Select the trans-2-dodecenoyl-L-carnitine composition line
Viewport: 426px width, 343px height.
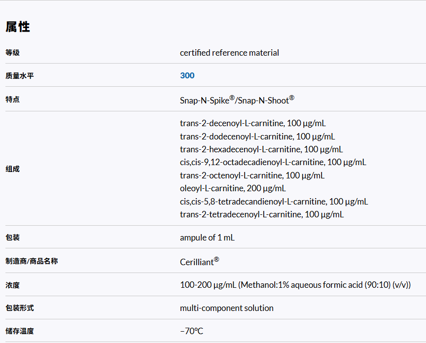coord(257,137)
